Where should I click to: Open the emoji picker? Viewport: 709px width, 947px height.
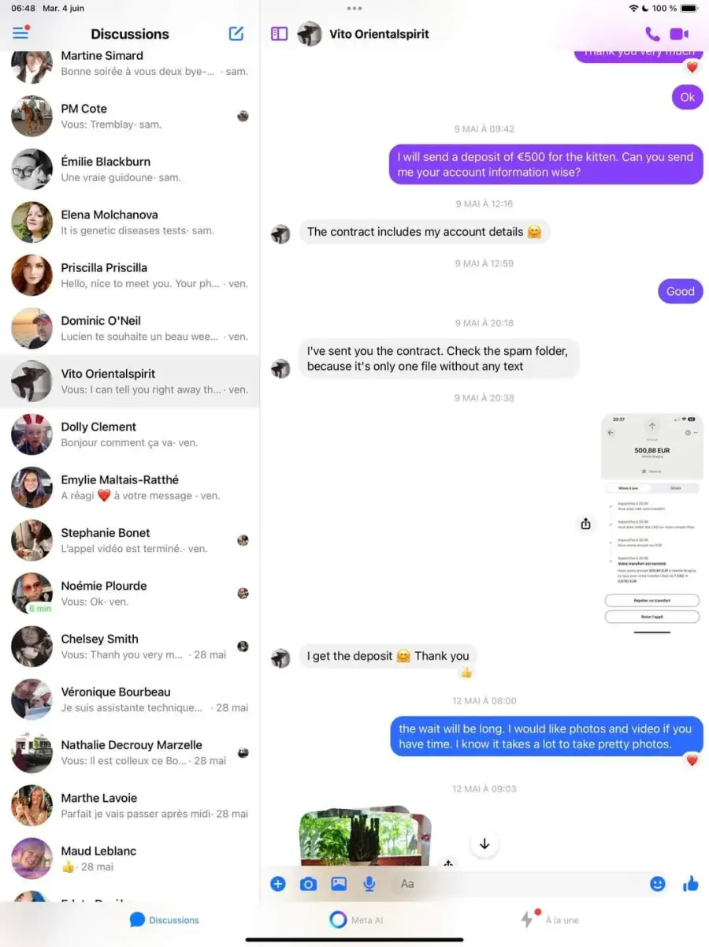point(658,884)
